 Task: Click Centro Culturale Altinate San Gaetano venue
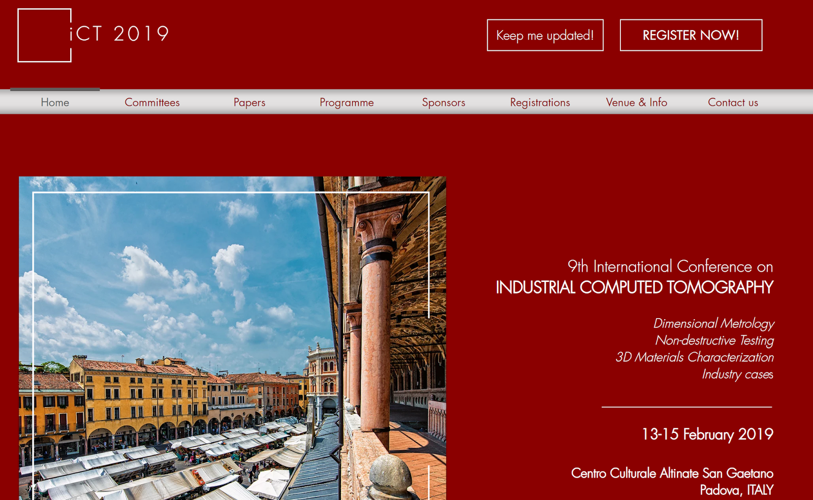click(x=672, y=474)
